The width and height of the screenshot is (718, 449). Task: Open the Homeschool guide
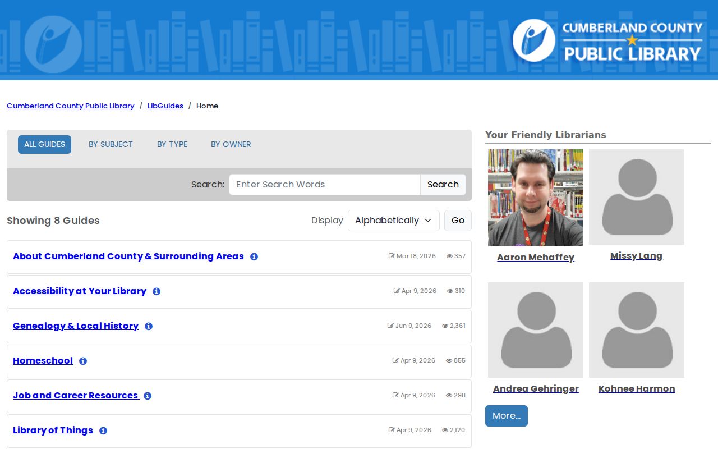pos(43,361)
